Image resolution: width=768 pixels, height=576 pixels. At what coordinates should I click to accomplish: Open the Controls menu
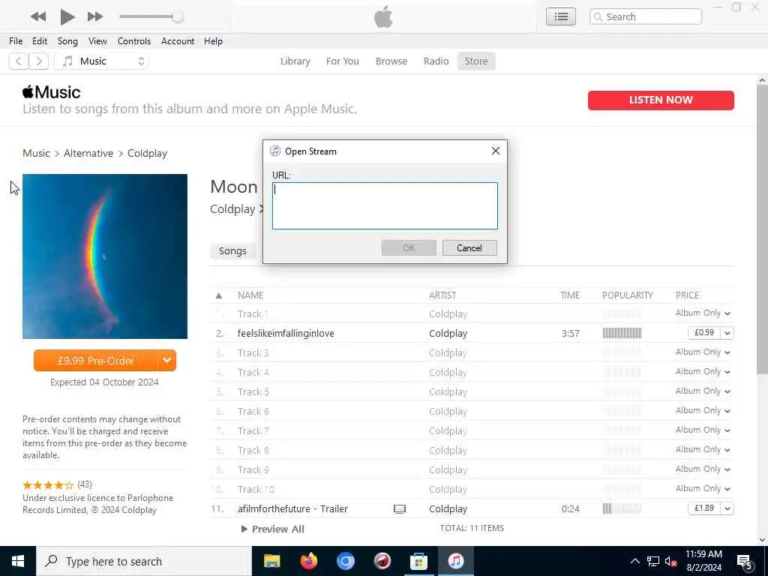(x=134, y=41)
